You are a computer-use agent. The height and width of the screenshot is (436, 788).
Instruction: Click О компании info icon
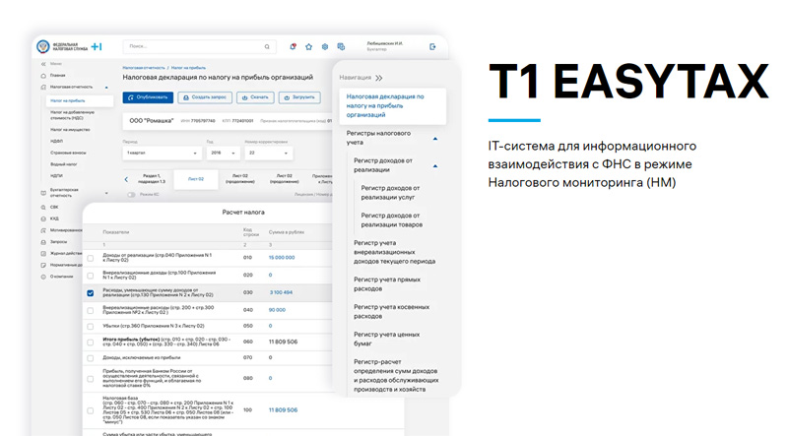43,277
